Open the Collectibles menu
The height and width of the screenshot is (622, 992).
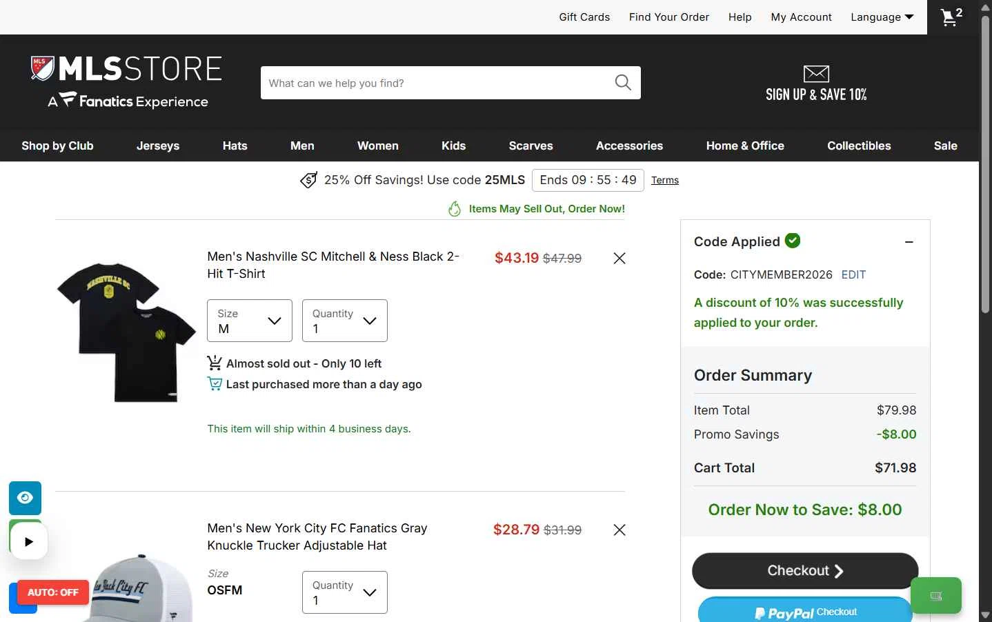(860, 146)
